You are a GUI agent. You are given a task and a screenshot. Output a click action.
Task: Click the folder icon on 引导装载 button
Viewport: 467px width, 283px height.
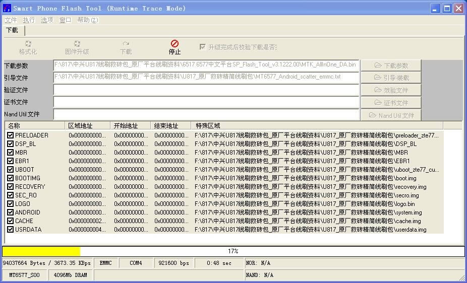378,78
